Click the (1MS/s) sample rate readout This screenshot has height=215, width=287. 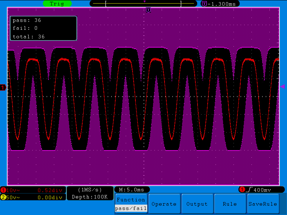click(90, 190)
